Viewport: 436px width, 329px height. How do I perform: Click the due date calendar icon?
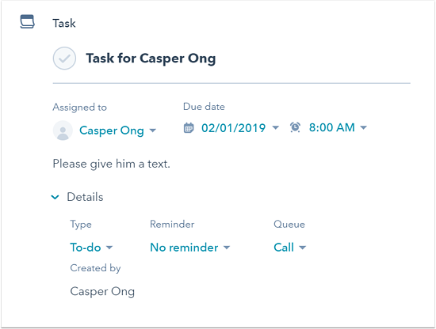click(189, 128)
